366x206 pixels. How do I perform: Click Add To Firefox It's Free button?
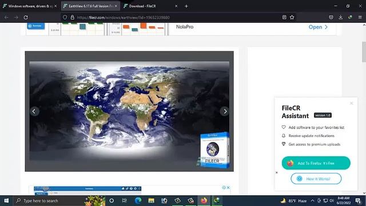tap(316, 163)
